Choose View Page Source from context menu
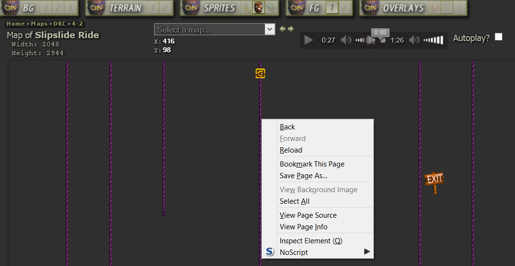 coord(308,215)
